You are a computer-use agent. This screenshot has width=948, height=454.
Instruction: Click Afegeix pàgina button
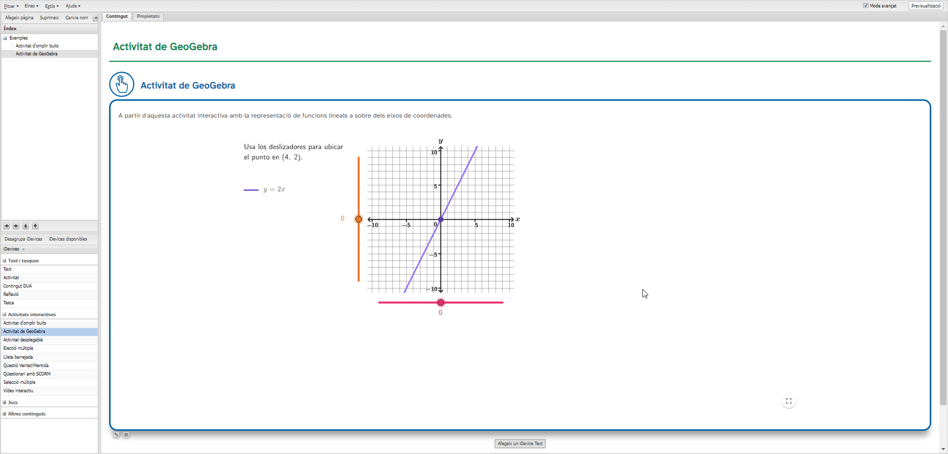(x=19, y=18)
